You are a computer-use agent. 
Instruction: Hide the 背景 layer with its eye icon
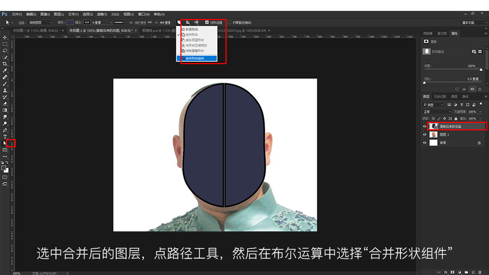coord(425,142)
